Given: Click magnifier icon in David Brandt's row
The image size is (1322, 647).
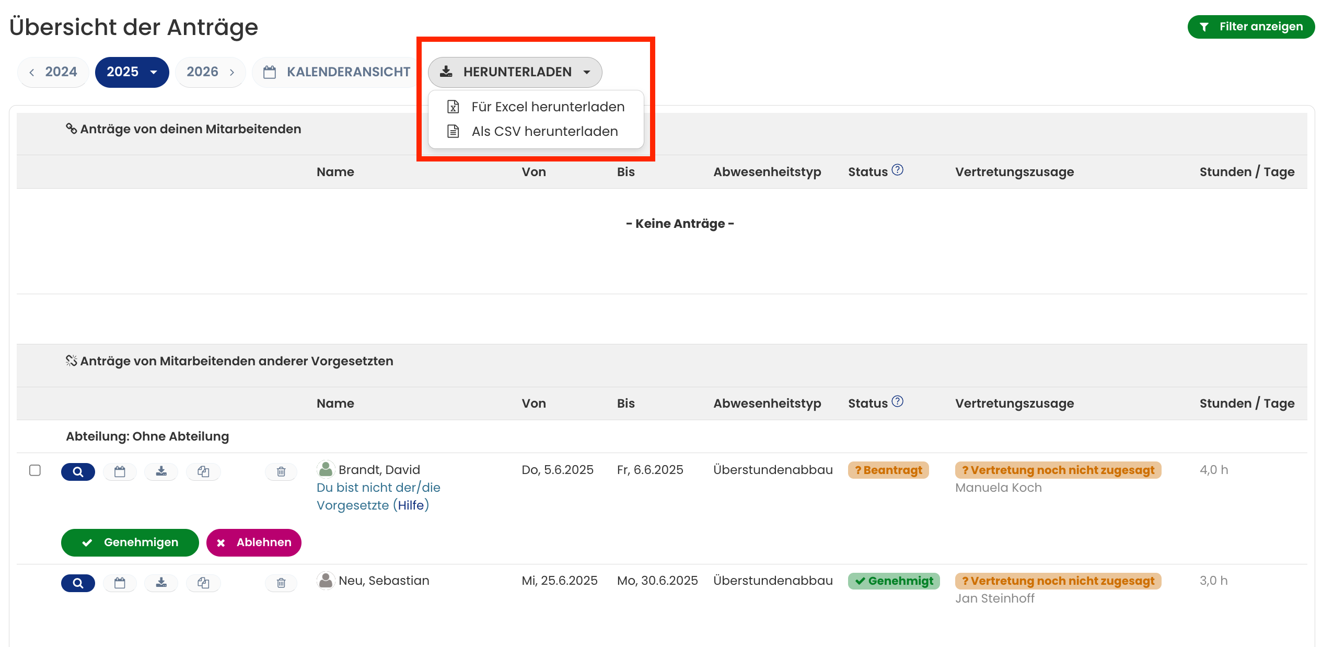Looking at the screenshot, I should click(78, 471).
